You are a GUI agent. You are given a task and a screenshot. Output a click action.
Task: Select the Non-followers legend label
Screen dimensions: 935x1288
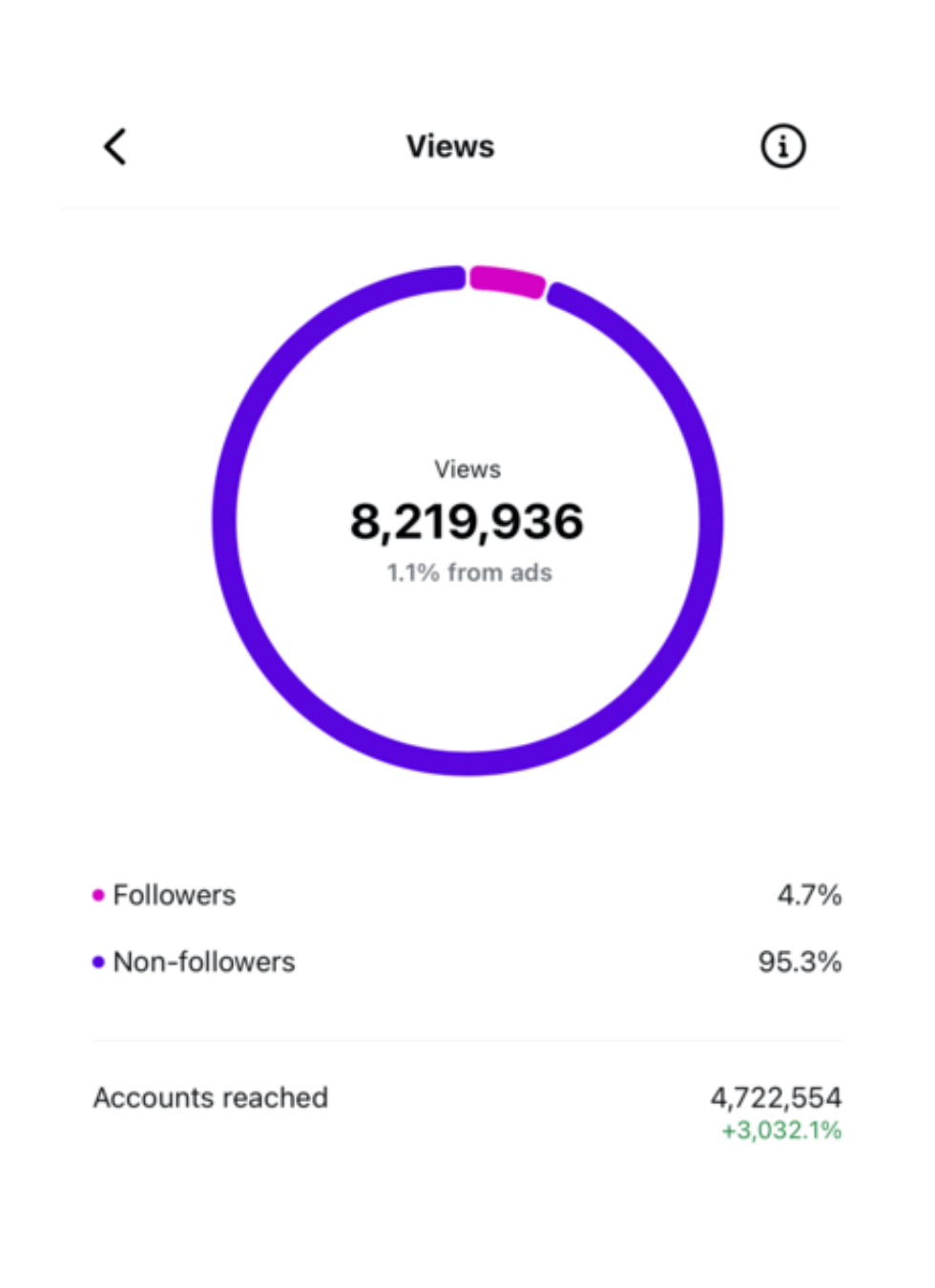[x=204, y=962]
